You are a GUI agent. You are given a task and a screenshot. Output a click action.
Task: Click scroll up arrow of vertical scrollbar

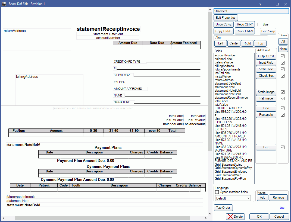210,10
